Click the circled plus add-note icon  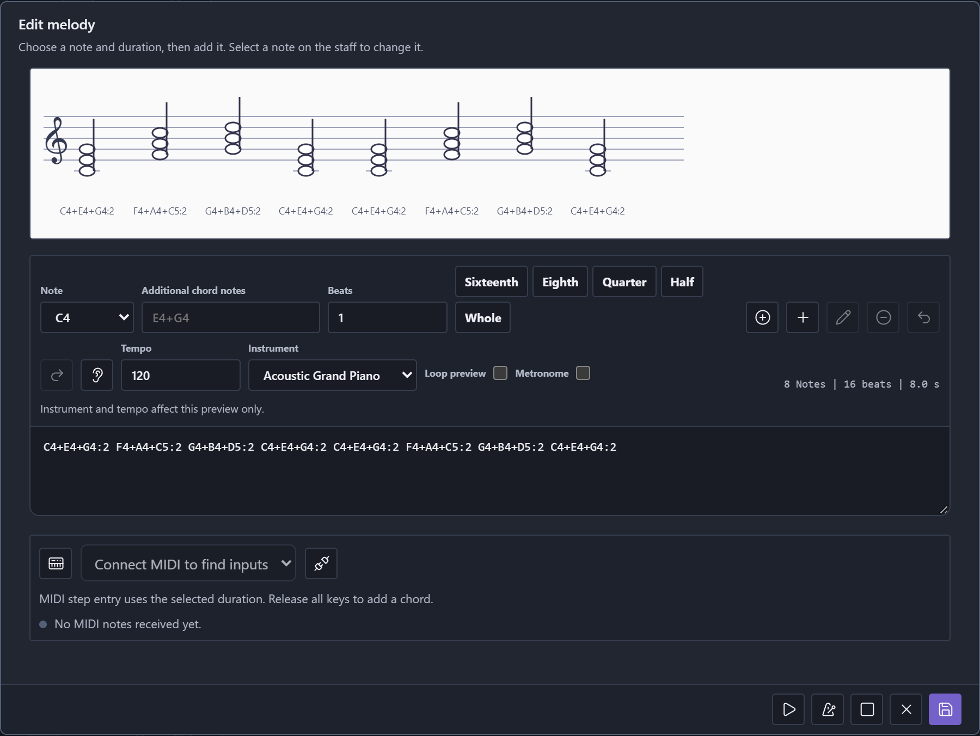[x=762, y=317]
